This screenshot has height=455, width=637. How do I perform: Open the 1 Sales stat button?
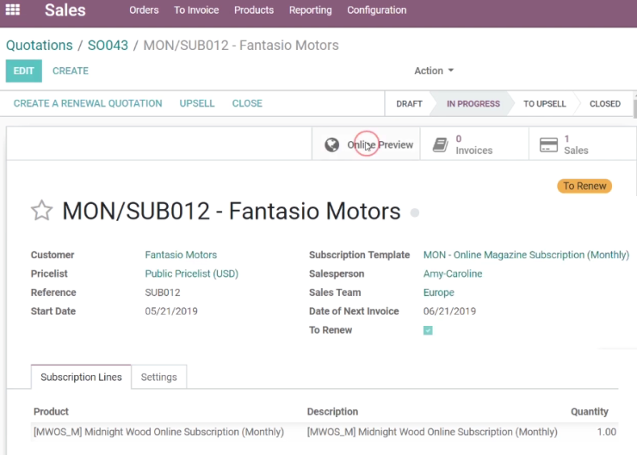tap(583, 144)
